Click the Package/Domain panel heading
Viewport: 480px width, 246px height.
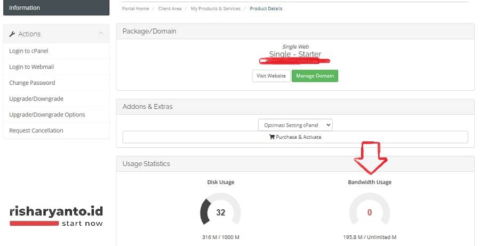click(149, 31)
